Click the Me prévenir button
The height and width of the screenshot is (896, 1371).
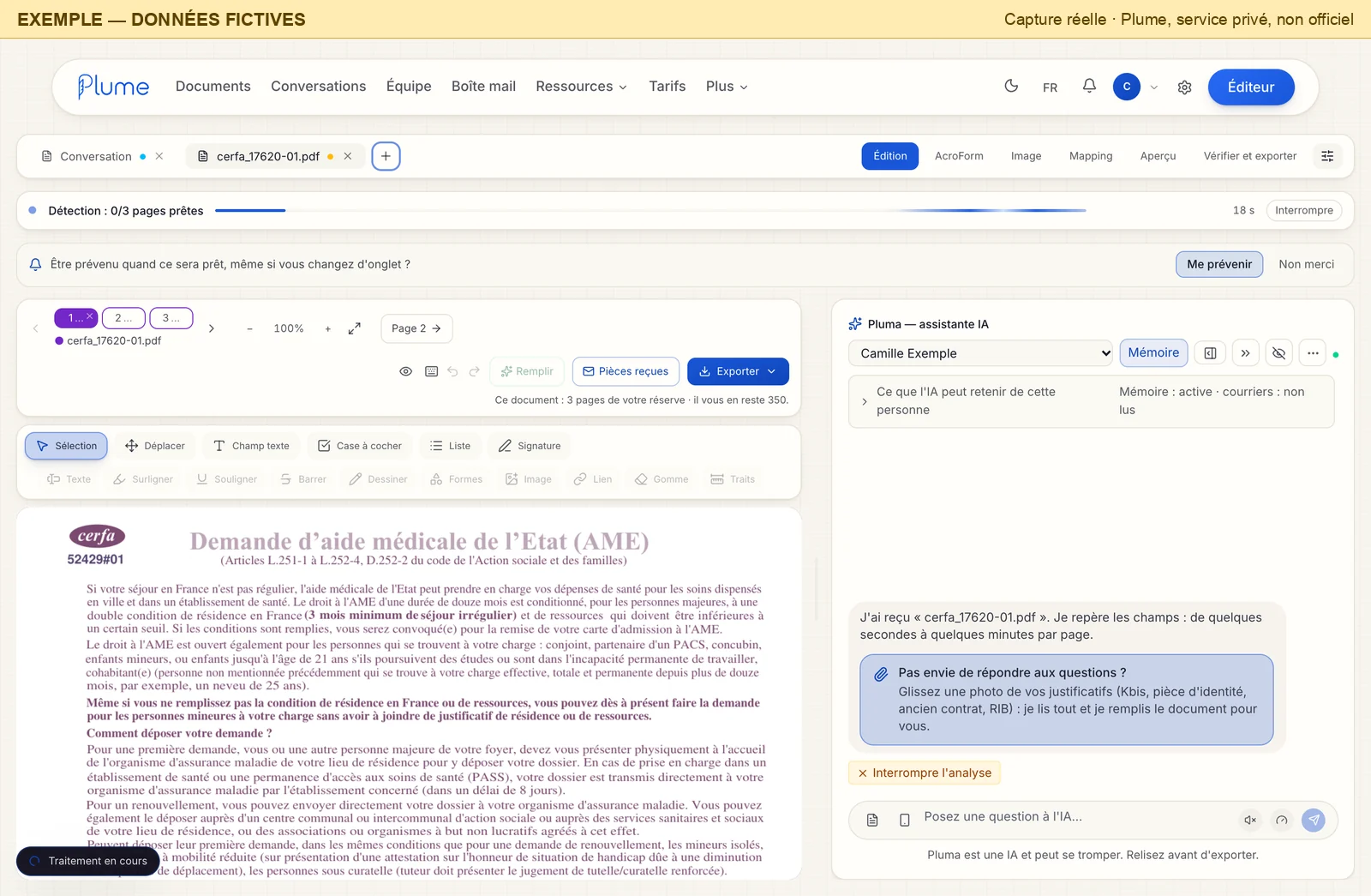coord(1219,264)
